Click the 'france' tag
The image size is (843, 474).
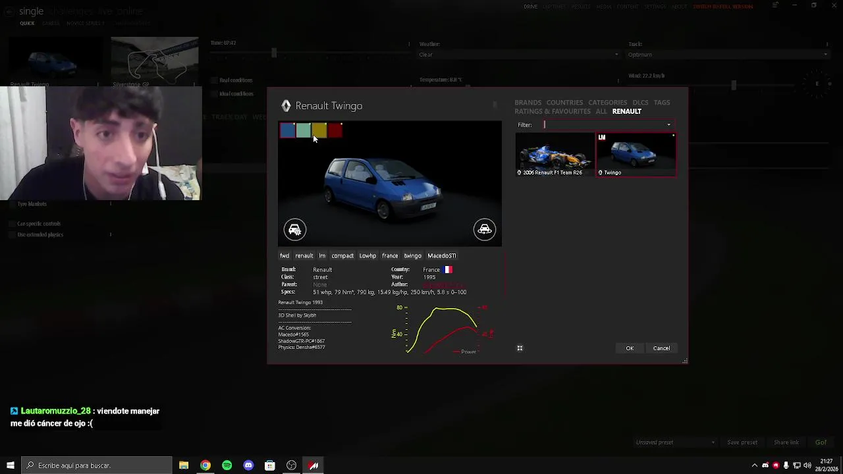coord(390,255)
